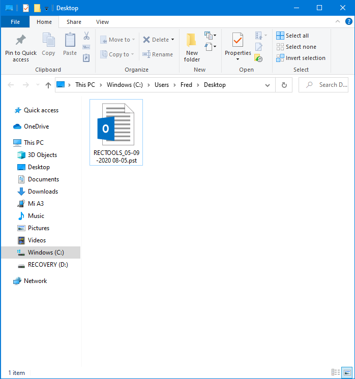This screenshot has width=355, height=379.
Task: Go up to the parent folder
Action: 48,85
